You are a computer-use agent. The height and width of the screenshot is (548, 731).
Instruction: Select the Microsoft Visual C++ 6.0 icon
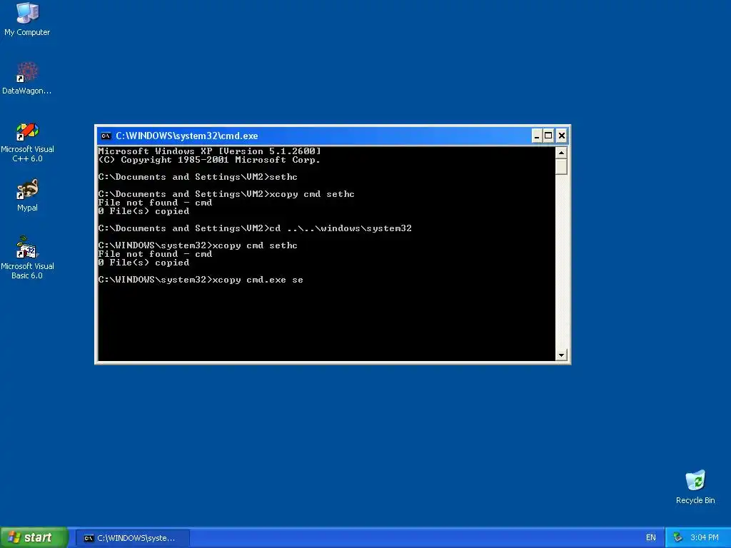point(27,142)
